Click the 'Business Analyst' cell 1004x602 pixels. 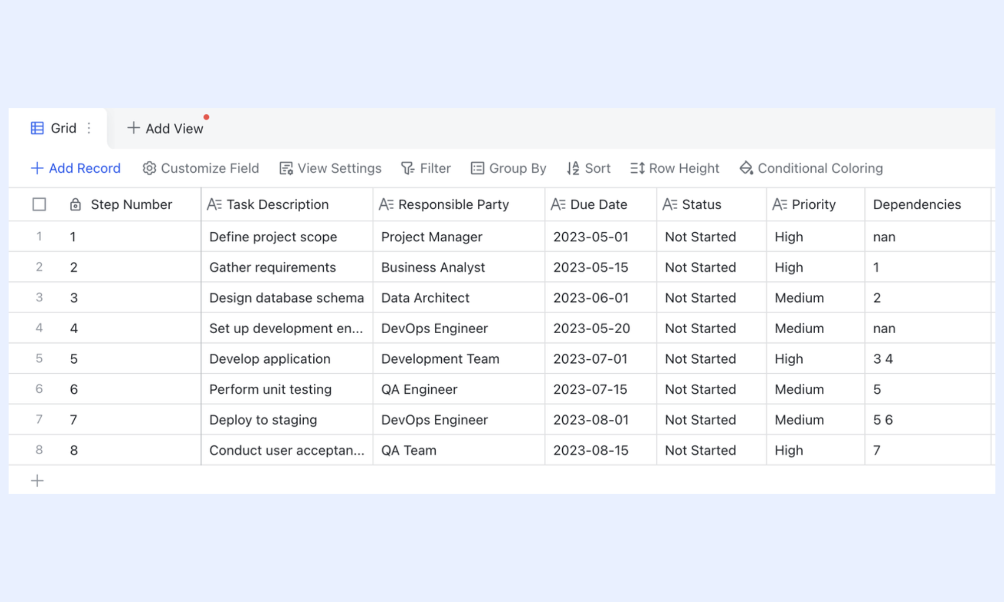coord(459,267)
